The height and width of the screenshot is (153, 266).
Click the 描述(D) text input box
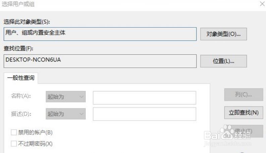(x=145, y=114)
